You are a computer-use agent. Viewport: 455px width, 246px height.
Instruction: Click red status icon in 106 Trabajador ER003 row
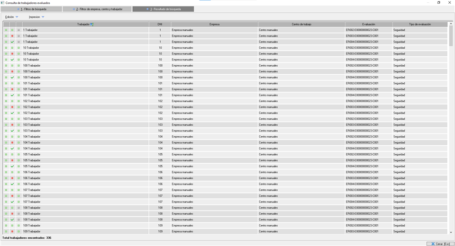[x=12, y=178]
